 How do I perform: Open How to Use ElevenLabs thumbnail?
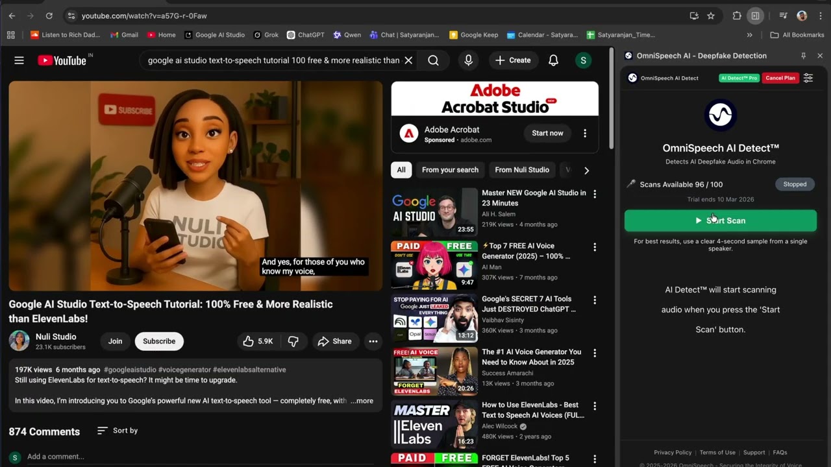(434, 424)
